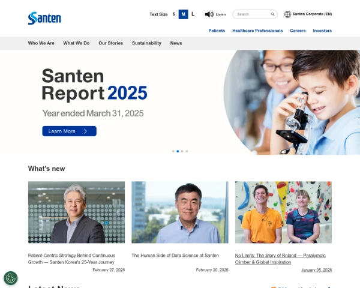Click date January 05, 2026
Viewport: 360px width, 288px height.
point(316,270)
